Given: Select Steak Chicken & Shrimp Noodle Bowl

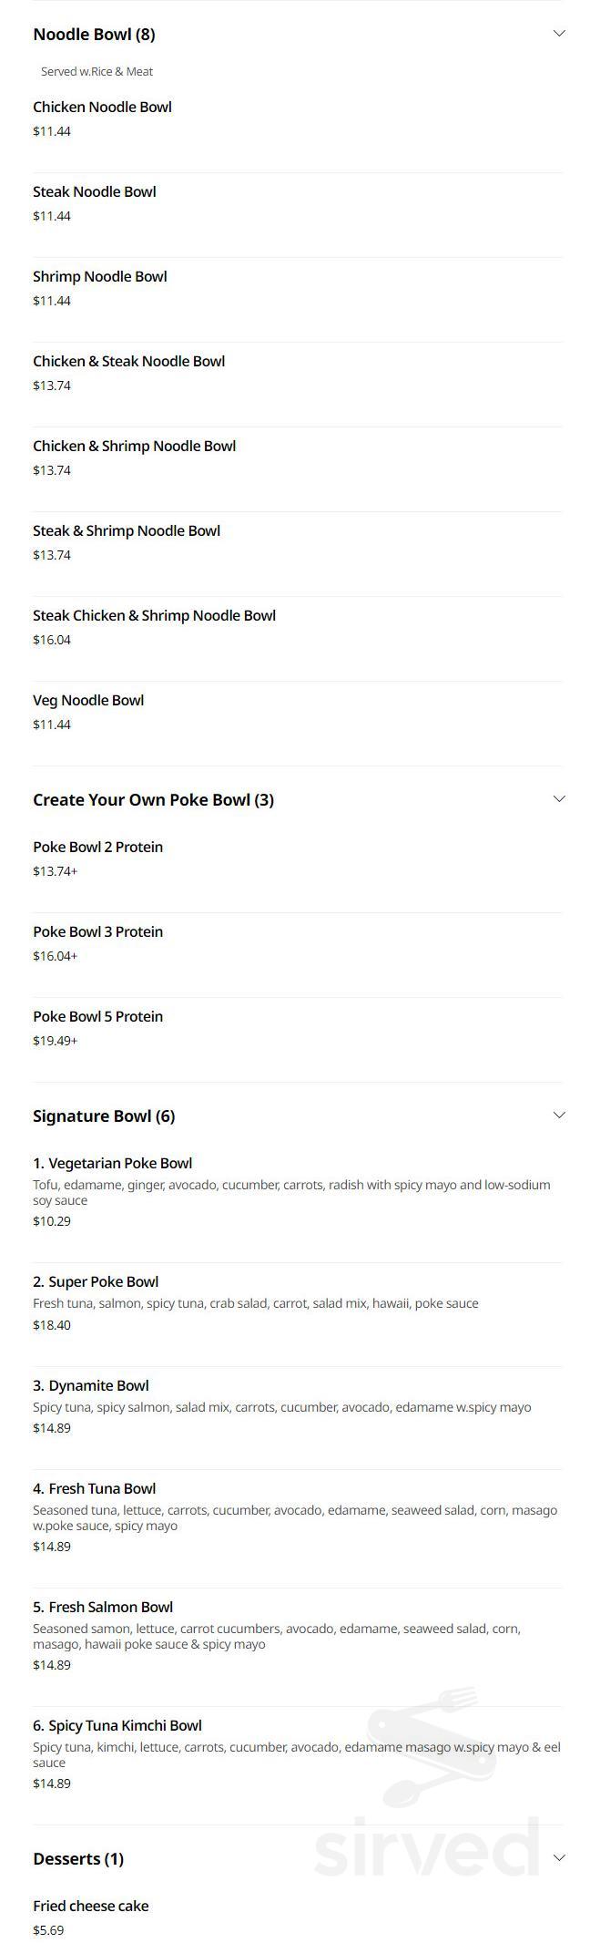Looking at the screenshot, I should pyautogui.click(x=154, y=615).
